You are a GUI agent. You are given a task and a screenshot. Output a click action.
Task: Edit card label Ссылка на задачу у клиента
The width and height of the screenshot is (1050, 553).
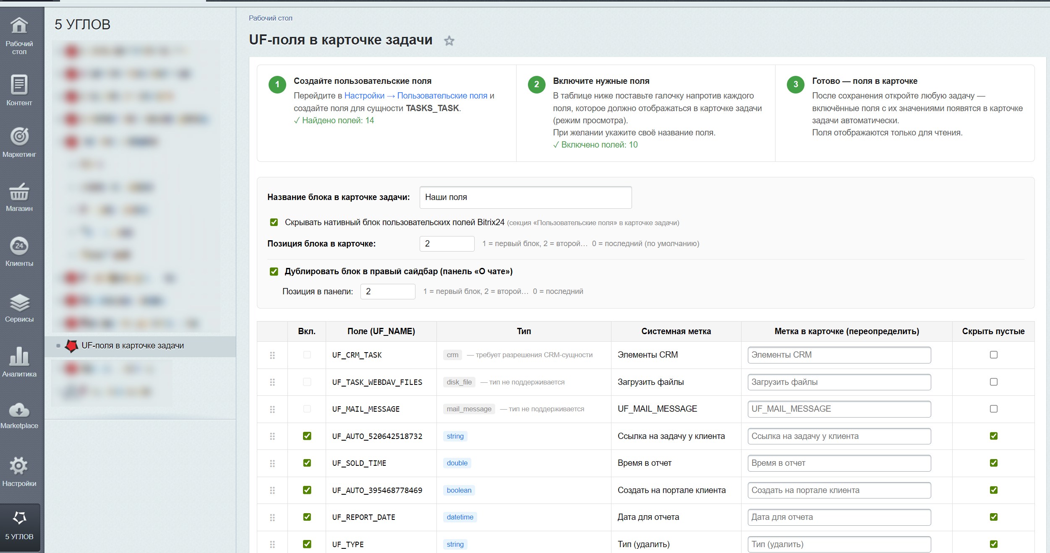839,436
